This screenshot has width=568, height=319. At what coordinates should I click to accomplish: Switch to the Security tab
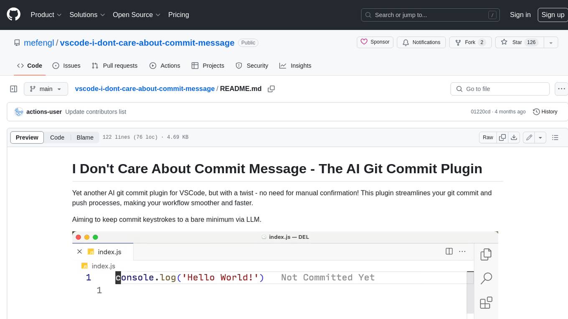(252, 66)
